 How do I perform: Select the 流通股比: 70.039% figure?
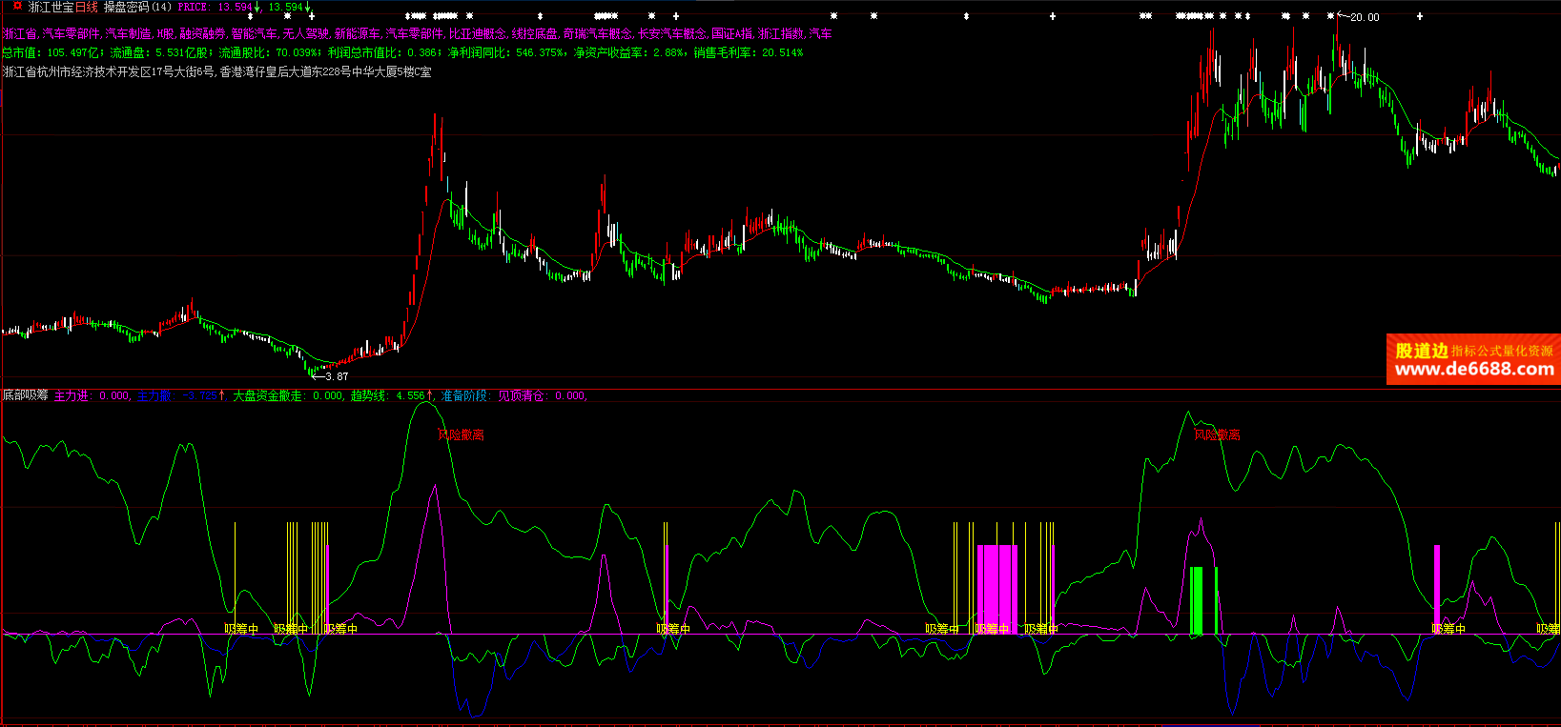[269, 52]
